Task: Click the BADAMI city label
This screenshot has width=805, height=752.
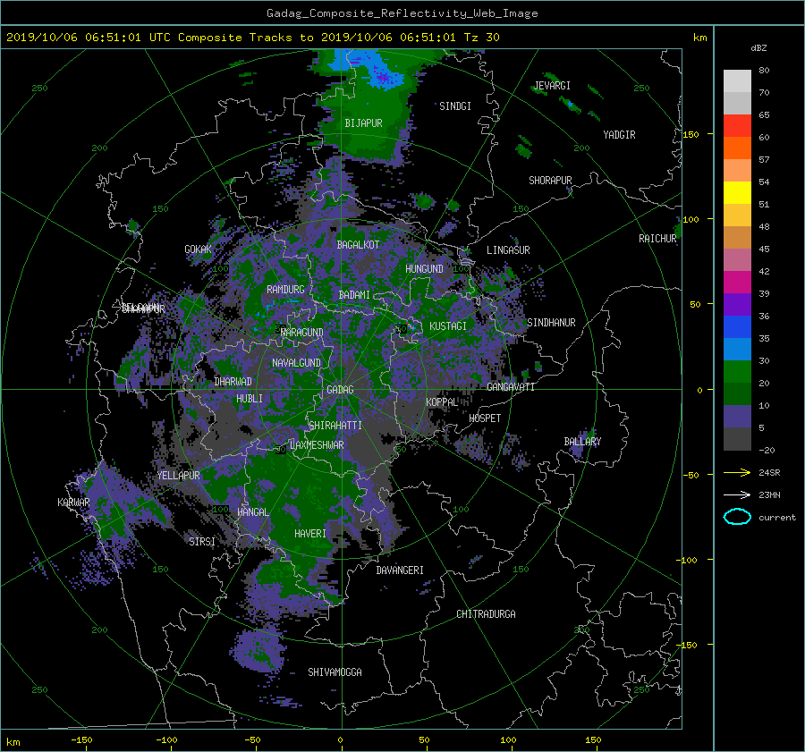Action: (354, 295)
